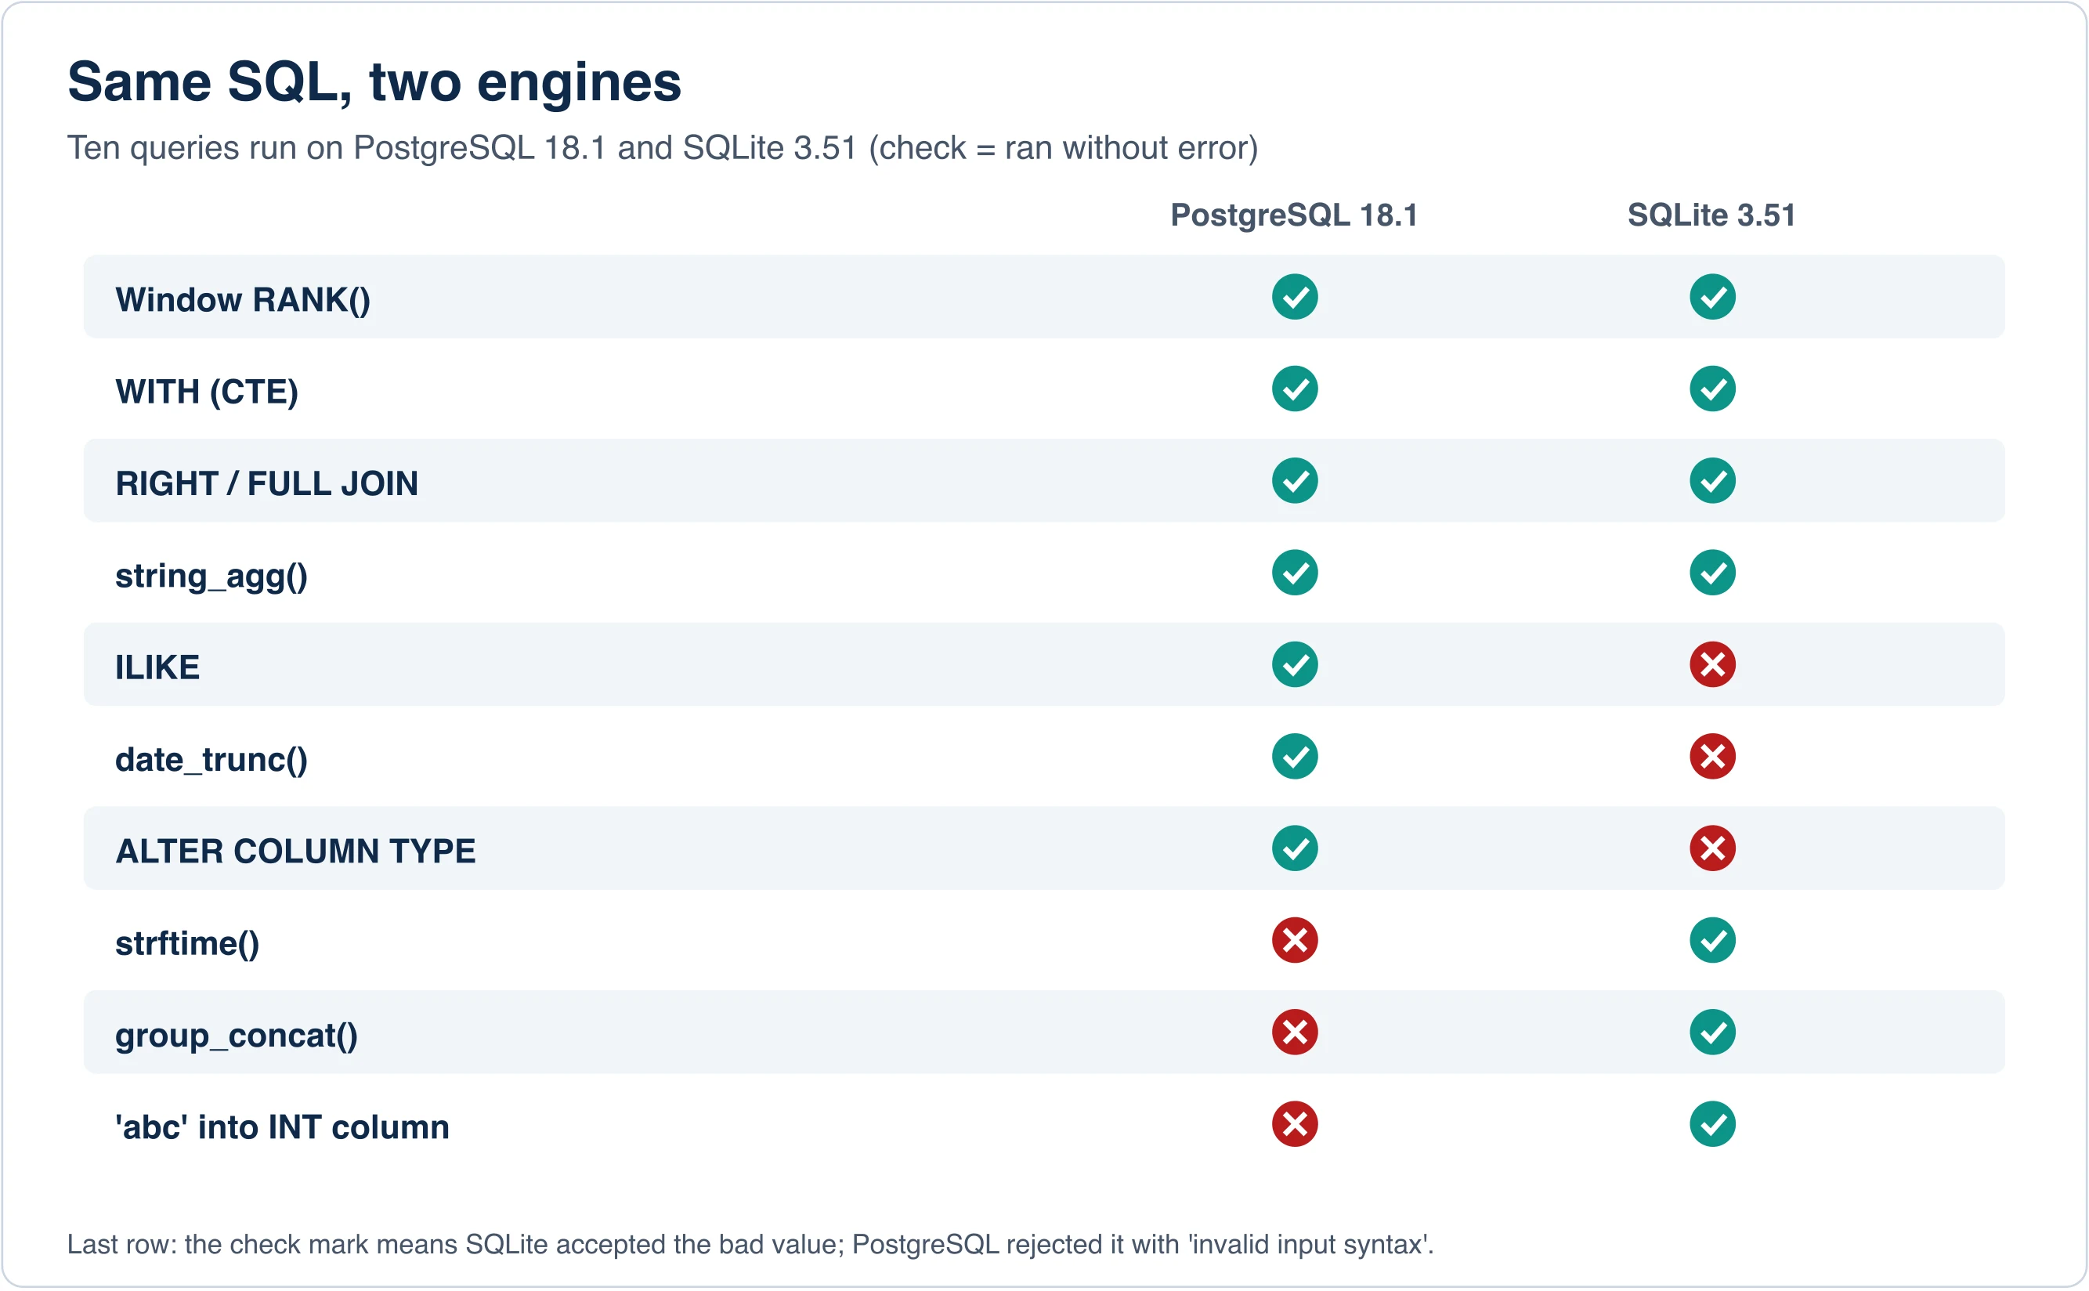The width and height of the screenshot is (2089, 1291).
Task: Select SQLite cross icon for ALTER COLUMN TYPE
Action: pyautogui.click(x=1711, y=848)
